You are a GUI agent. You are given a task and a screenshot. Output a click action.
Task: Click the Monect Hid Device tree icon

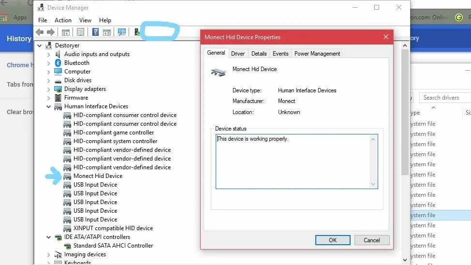pos(67,177)
